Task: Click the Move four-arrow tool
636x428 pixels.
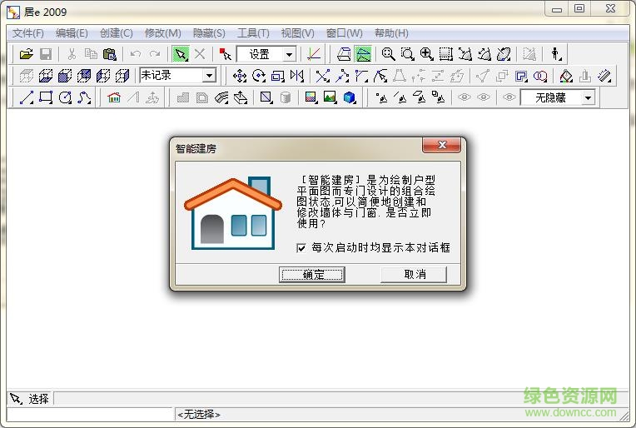Action: pos(239,76)
